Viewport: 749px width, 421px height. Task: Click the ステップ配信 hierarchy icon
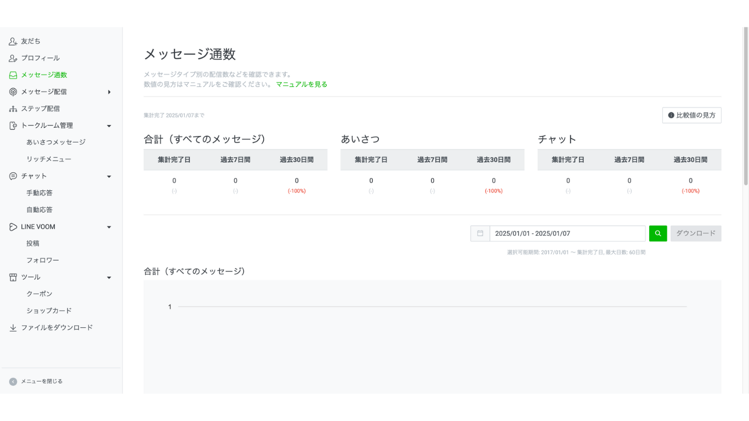coord(13,109)
